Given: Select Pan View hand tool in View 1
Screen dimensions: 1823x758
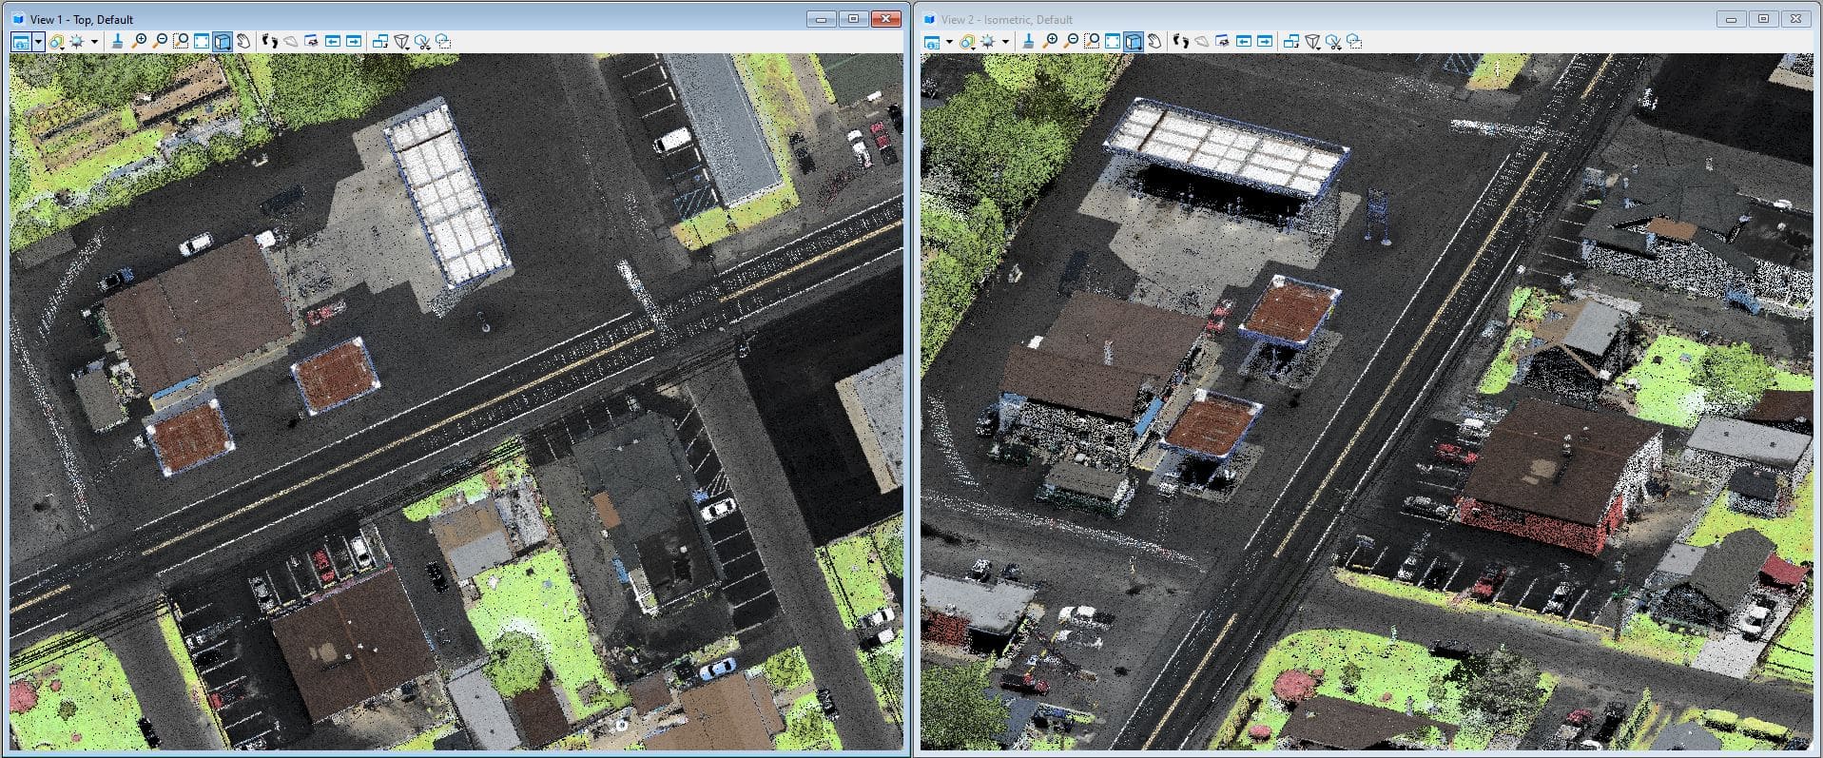Looking at the screenshot, I should [243, 42].
